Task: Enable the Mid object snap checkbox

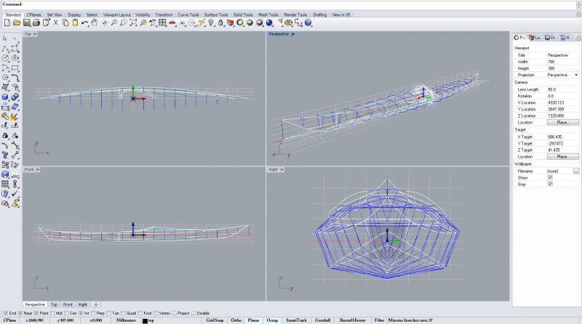Action: [55, 313]
